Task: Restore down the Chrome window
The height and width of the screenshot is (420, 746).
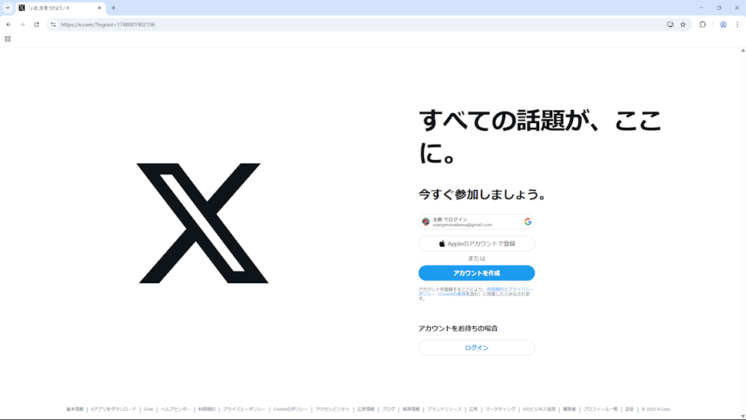Action: coord(719,8)
